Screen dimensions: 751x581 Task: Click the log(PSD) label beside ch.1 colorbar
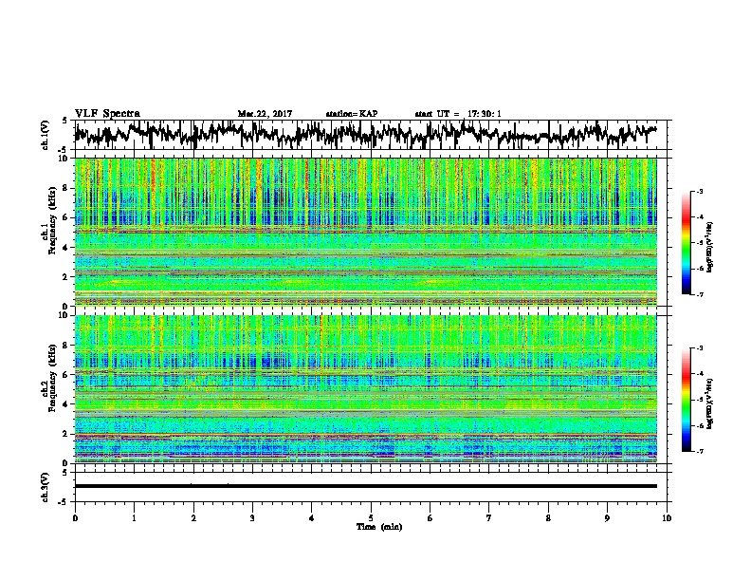[x=710, y=248]
